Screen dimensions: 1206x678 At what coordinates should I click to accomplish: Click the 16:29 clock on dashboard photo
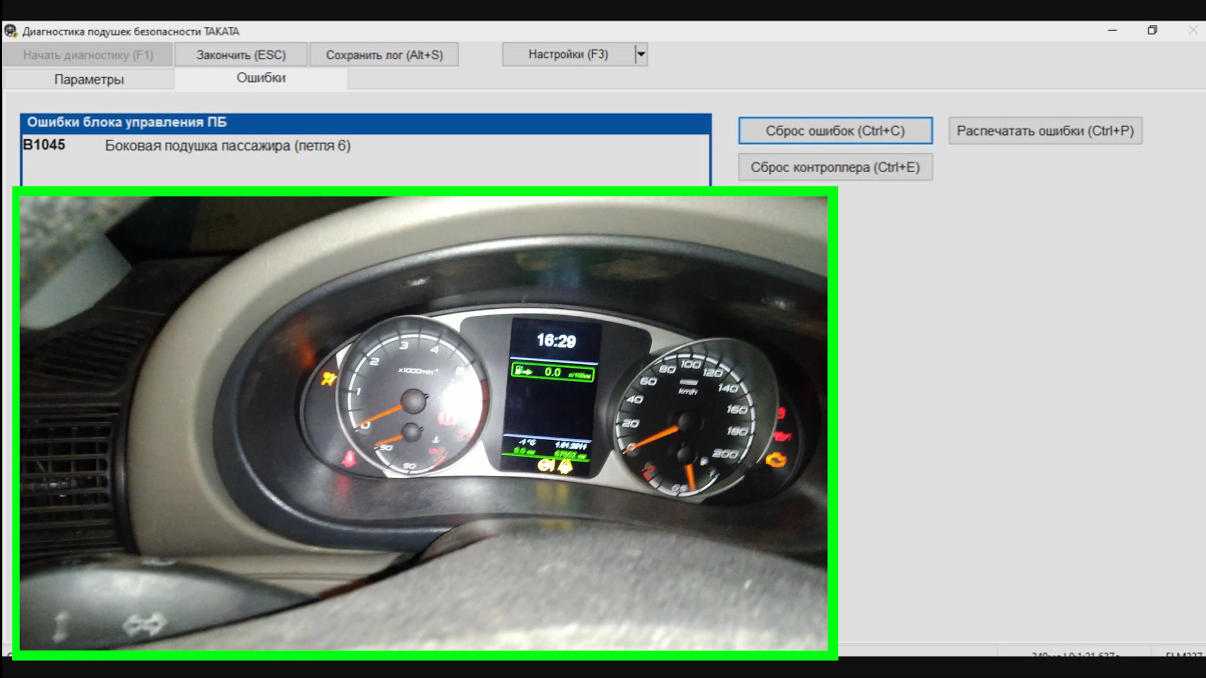tap(556, 341)
